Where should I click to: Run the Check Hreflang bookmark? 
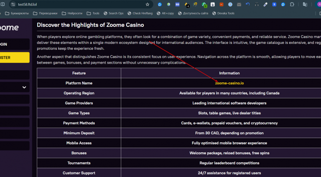(x=140, y=13)
